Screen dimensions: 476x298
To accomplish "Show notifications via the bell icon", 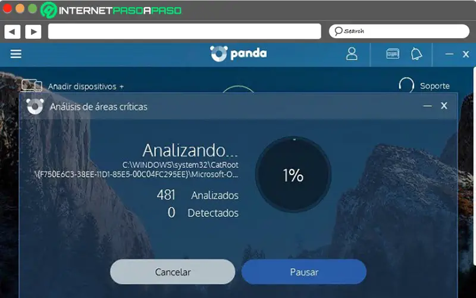I will [x=416, y=54].
